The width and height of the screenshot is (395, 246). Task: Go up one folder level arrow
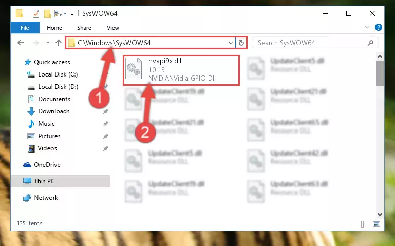(x=59, y=43)
